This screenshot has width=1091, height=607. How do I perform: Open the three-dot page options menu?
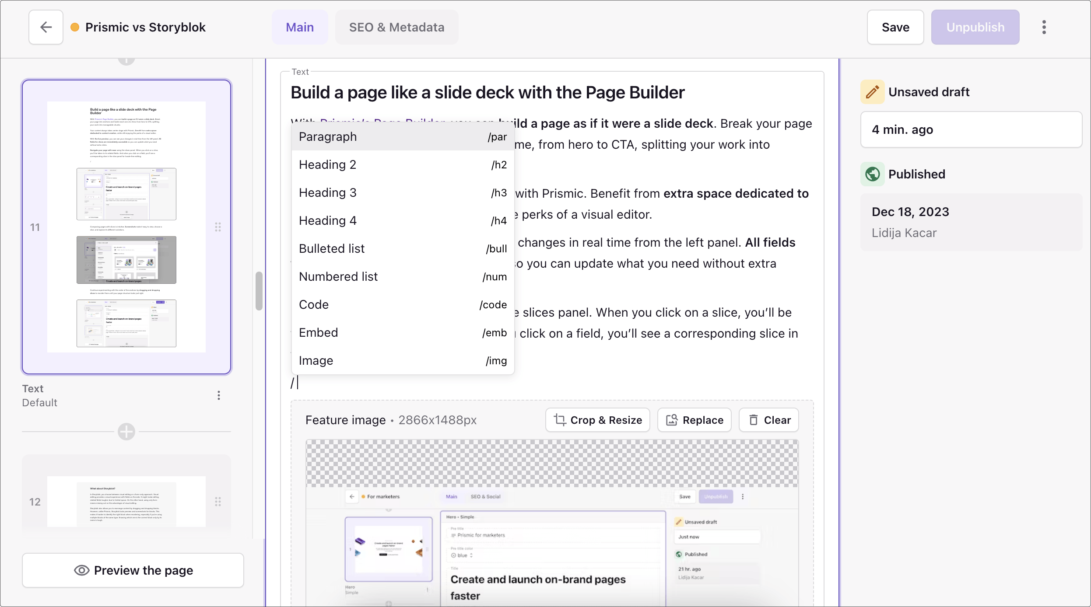coord(1044,27)
